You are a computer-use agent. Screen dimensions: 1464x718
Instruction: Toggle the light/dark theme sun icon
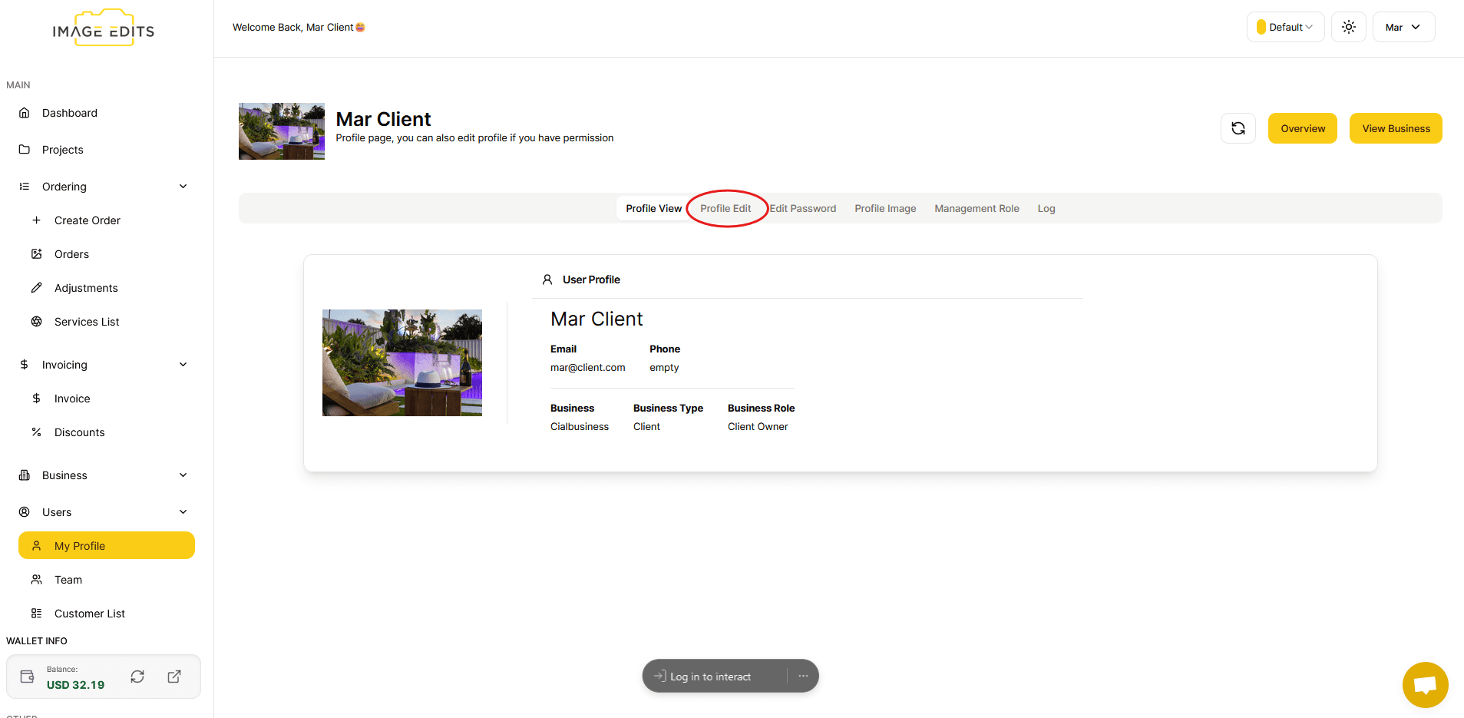click(1348, 27)
